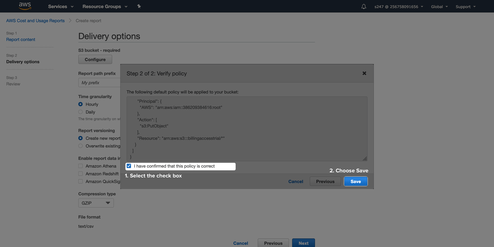Open the Services dropdown menu
Viewport: 494px width, 247px height.
(61, 6)
